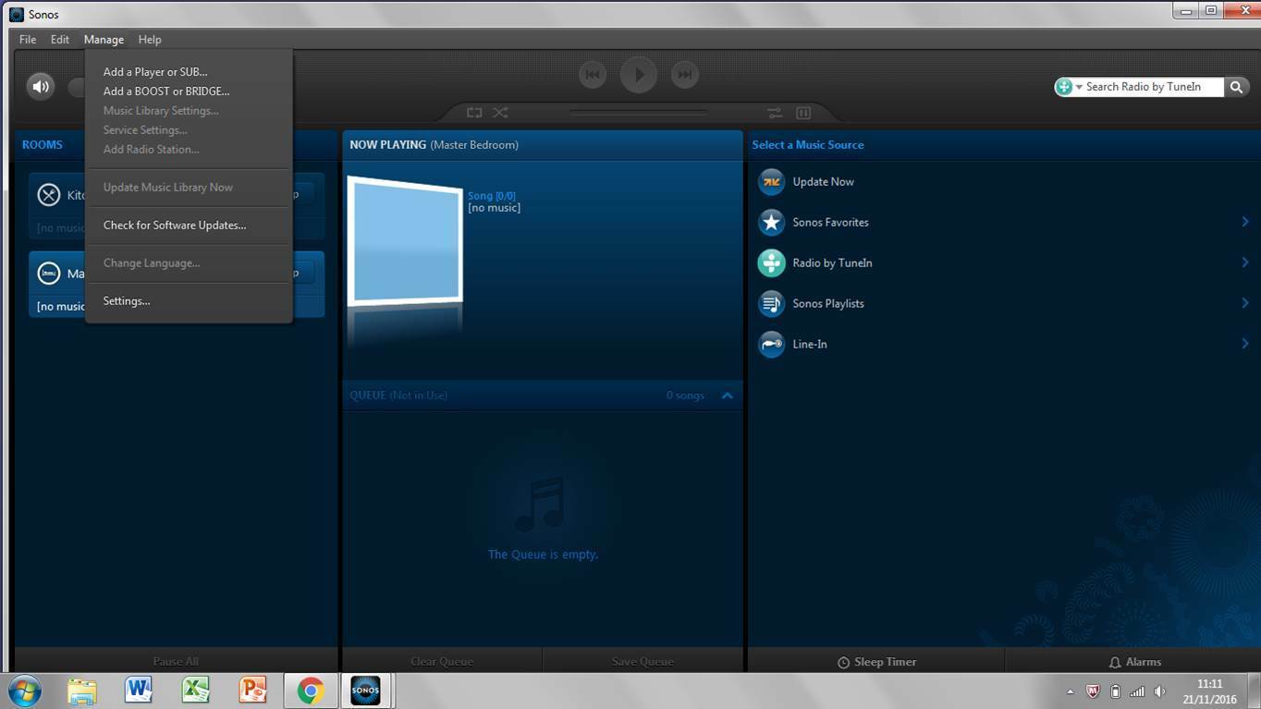
Task: Click the Update Now source icon
Action: click(771, 182)
